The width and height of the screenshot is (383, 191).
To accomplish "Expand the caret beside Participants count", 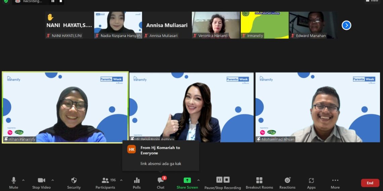I will pyautogui.click(x=121, y=181).
